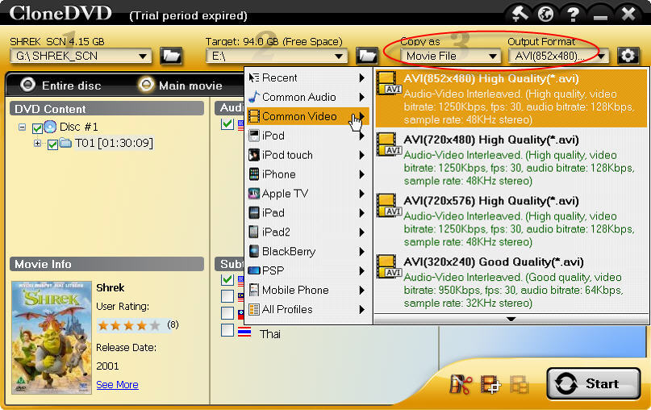Rate the movie using the star rating
The width and height of the screenshot is (651, 410).
[129, 325]
